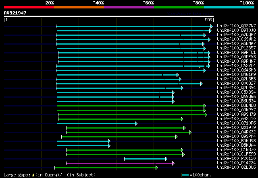
Task: Open hit UniRef100_A5BMA7
Action: pos(236,43)
